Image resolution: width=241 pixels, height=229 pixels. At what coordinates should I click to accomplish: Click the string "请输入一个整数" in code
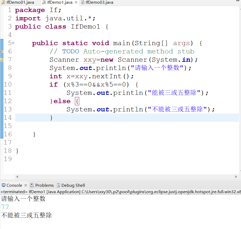157,68
